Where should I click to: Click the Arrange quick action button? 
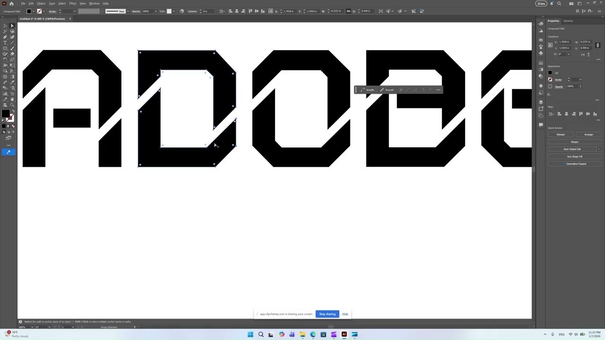click(588, 135)
